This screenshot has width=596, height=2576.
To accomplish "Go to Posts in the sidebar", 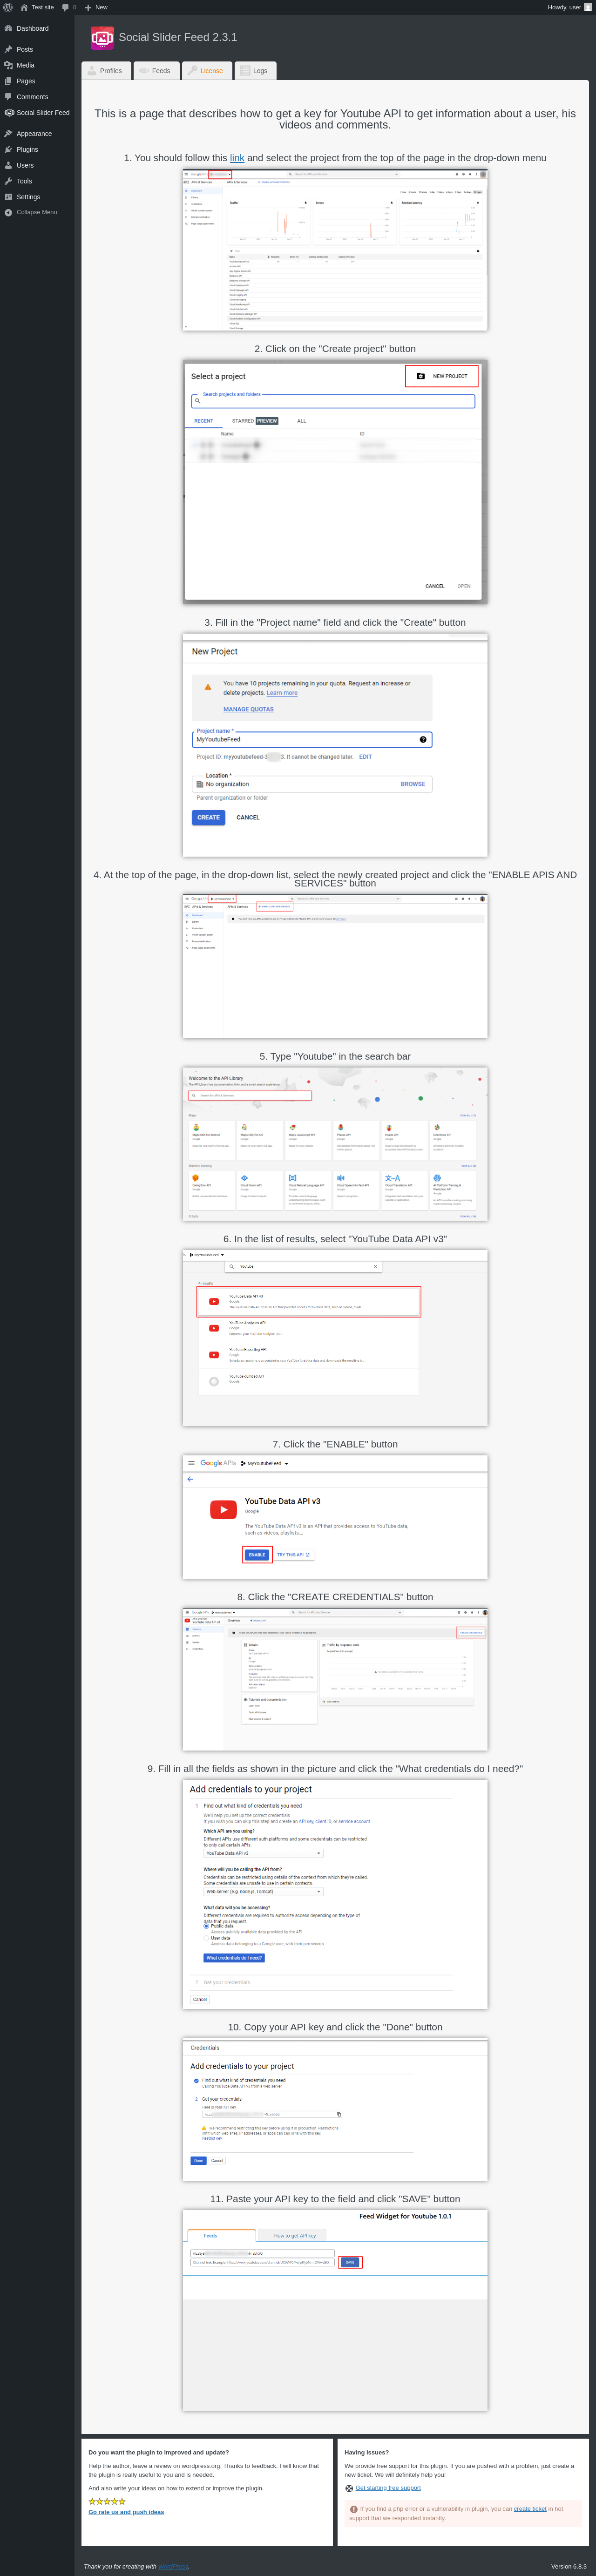I will coord(37,49).
